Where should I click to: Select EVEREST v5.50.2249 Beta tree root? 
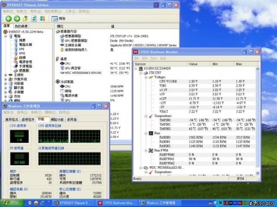click(23, 31)
